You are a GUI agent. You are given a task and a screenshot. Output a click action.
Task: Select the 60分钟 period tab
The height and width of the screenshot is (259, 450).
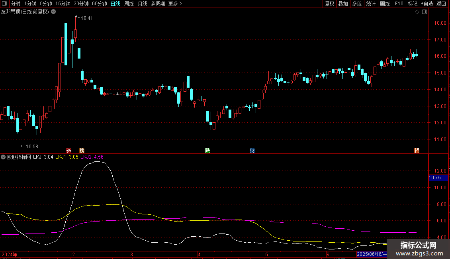pyautogui.click(x=99, y=4)
